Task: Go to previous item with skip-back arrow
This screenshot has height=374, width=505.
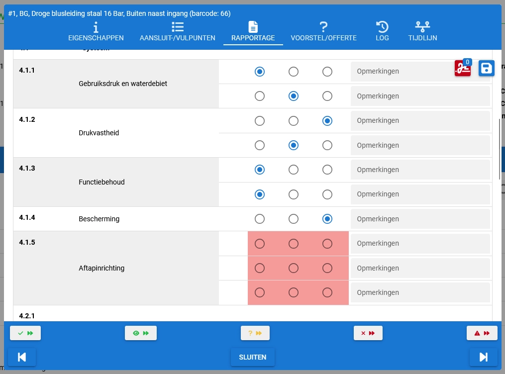Action: pyautogui.click(x=22, y=357)
